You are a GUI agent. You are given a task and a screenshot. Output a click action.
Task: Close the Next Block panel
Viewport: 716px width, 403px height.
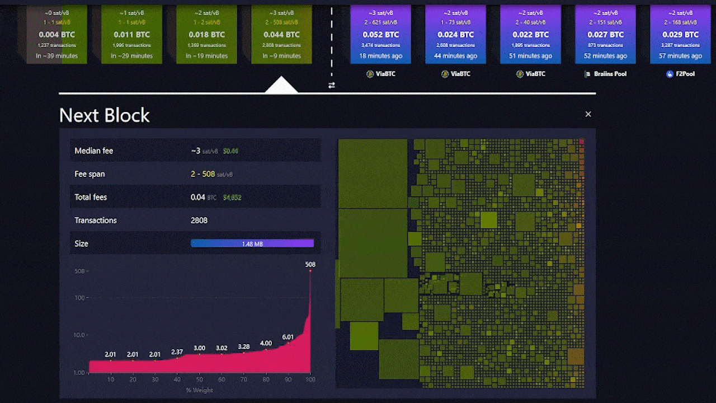[x=588, y=114]
